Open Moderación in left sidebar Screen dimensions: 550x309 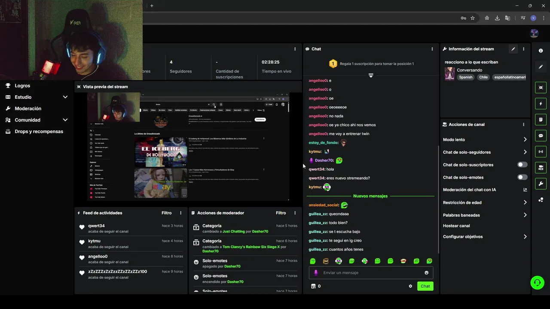tap(28, 109)
